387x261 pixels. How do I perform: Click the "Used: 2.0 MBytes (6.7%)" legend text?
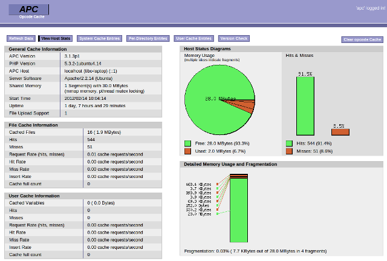tap(220, 151)
